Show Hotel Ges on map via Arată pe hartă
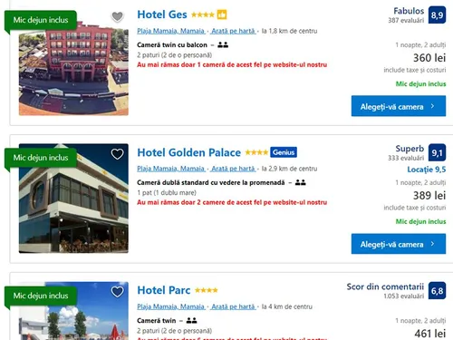Image resolution: width=453 pixels, height=340 pixels. coord(234,31)
